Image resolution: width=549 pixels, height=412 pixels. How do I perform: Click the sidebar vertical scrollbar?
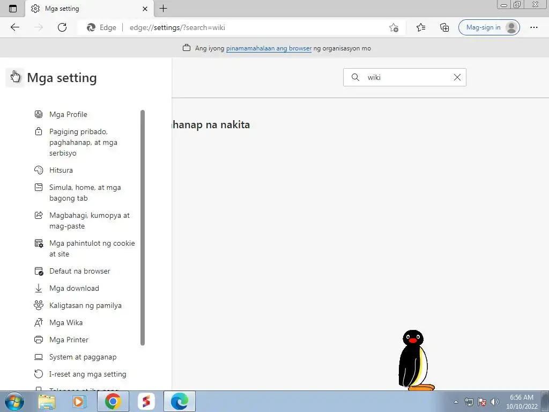143,227
